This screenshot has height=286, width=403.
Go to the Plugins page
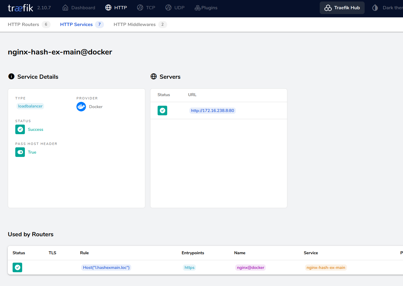pyautogui.click(x=206, y=8)
